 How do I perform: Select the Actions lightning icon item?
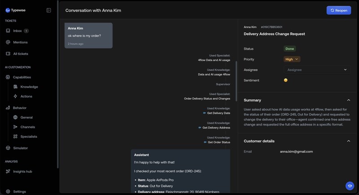pyautogui.click(x=16, y=96)
